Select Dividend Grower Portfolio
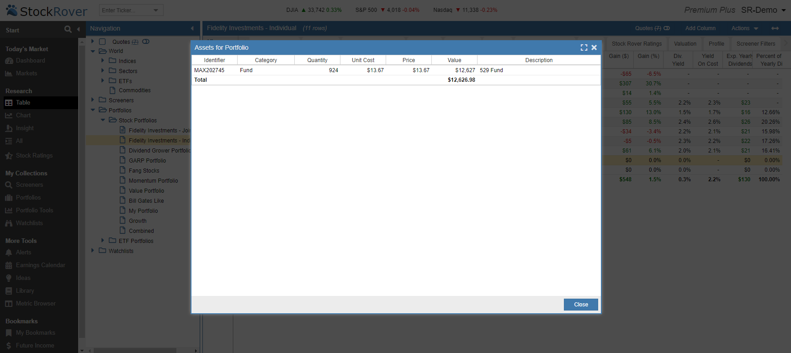The image size is (791, 353). pyautogui.click(x=159, y=151)
